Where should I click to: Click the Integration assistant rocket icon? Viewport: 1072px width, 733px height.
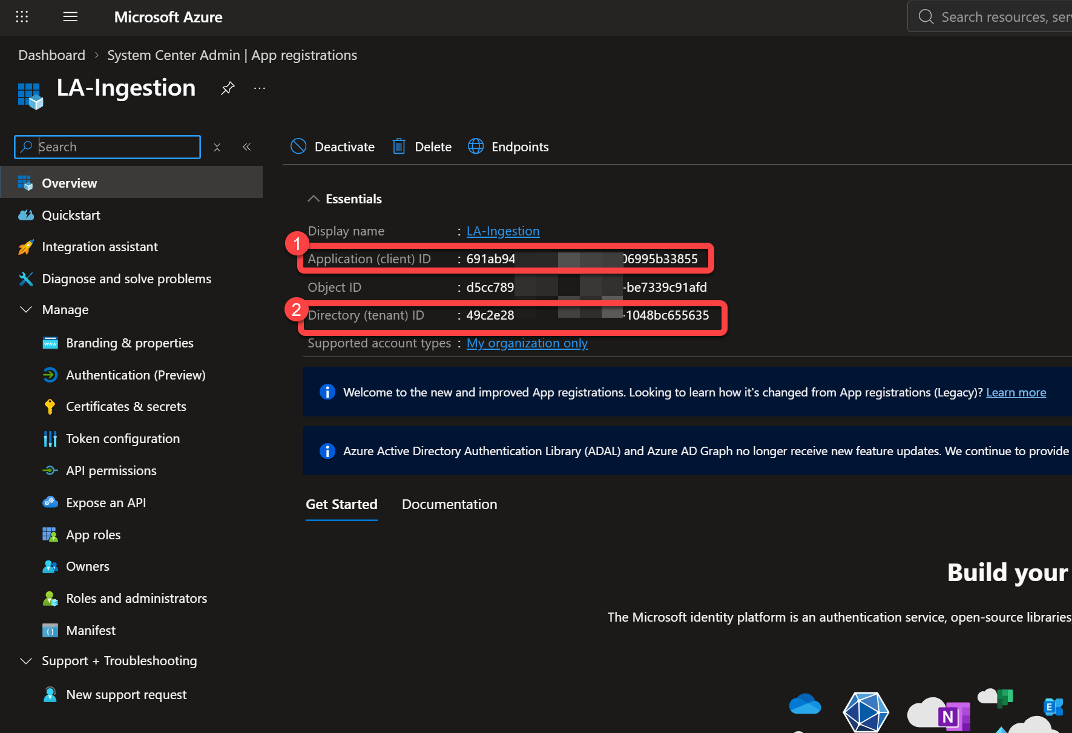25,247
